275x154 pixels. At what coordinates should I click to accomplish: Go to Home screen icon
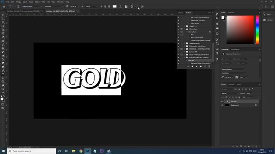[4, 6]
